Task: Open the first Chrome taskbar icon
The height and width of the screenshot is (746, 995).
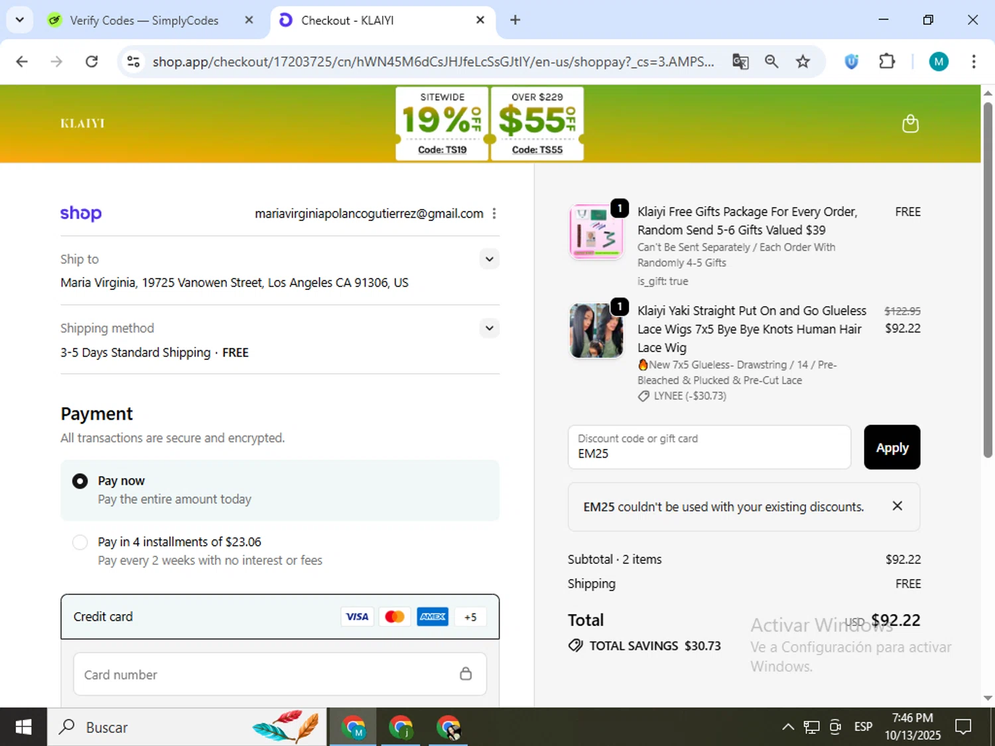Action: coord(353,727)
